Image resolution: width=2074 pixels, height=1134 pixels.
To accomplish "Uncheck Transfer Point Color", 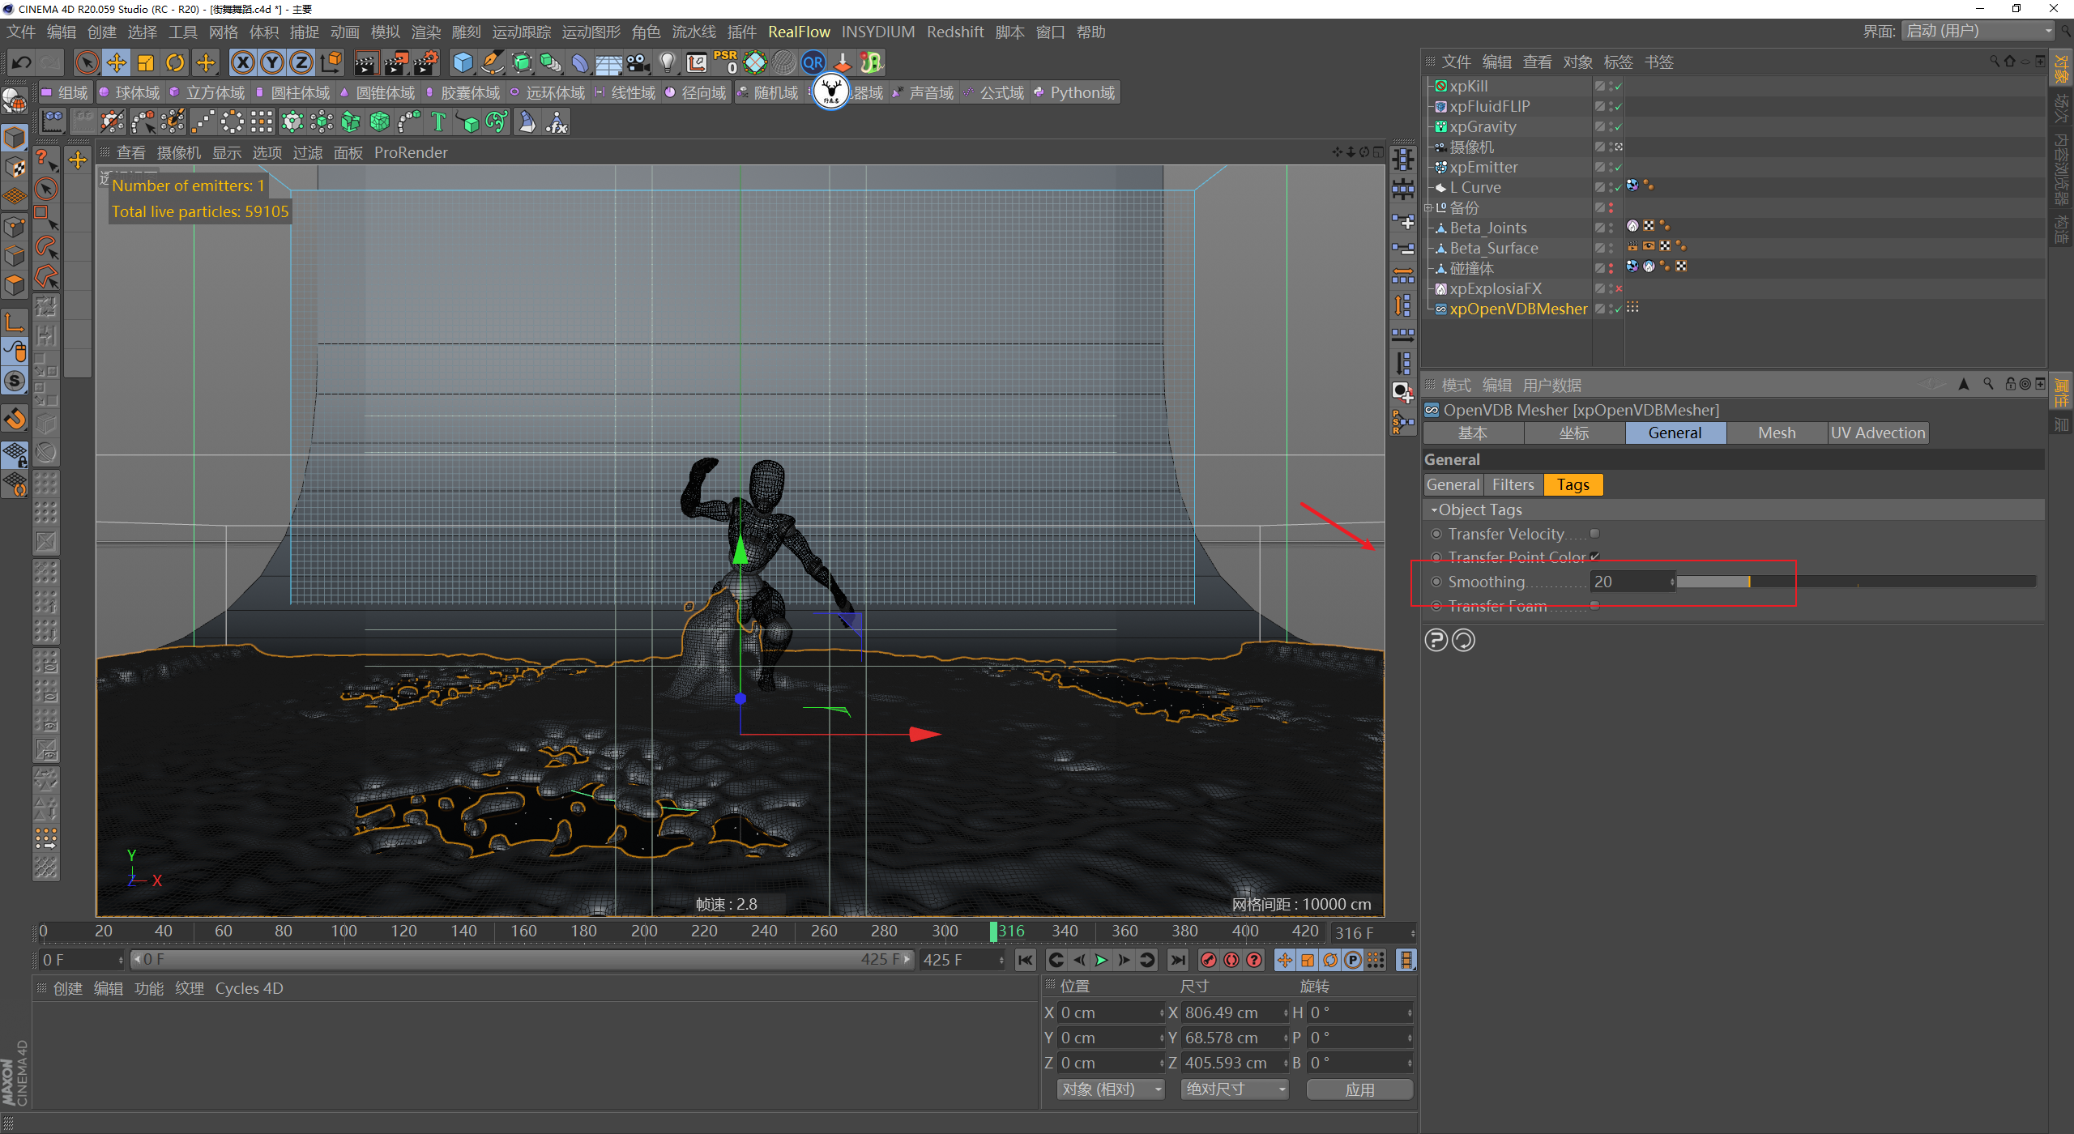I will [1594, 557].
